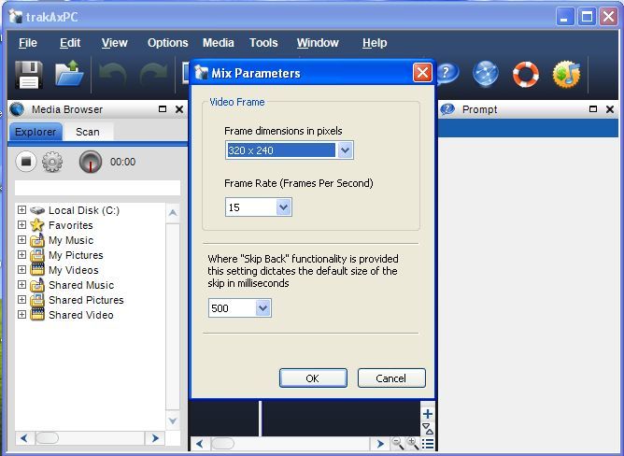
Task: Open the Media menu
Action: tap(218, 43)
